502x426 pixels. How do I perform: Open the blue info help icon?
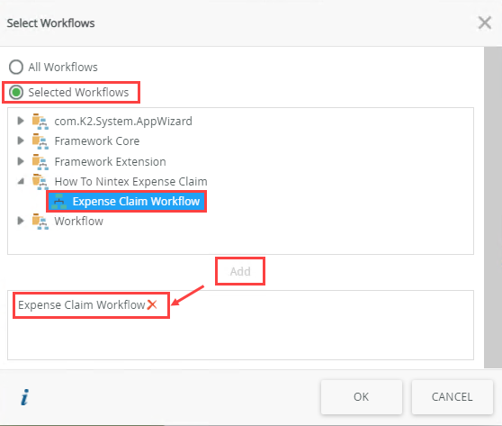(x=24, y=397)
